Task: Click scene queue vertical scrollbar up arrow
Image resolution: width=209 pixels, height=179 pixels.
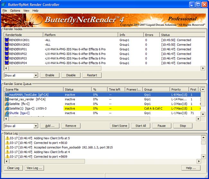Action: tap(203, 89)
